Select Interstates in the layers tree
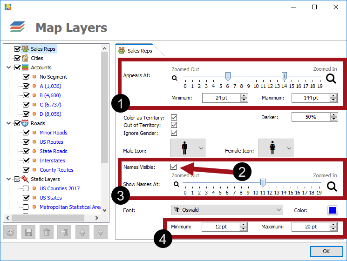The image size is (347, 261). [52, 161]
